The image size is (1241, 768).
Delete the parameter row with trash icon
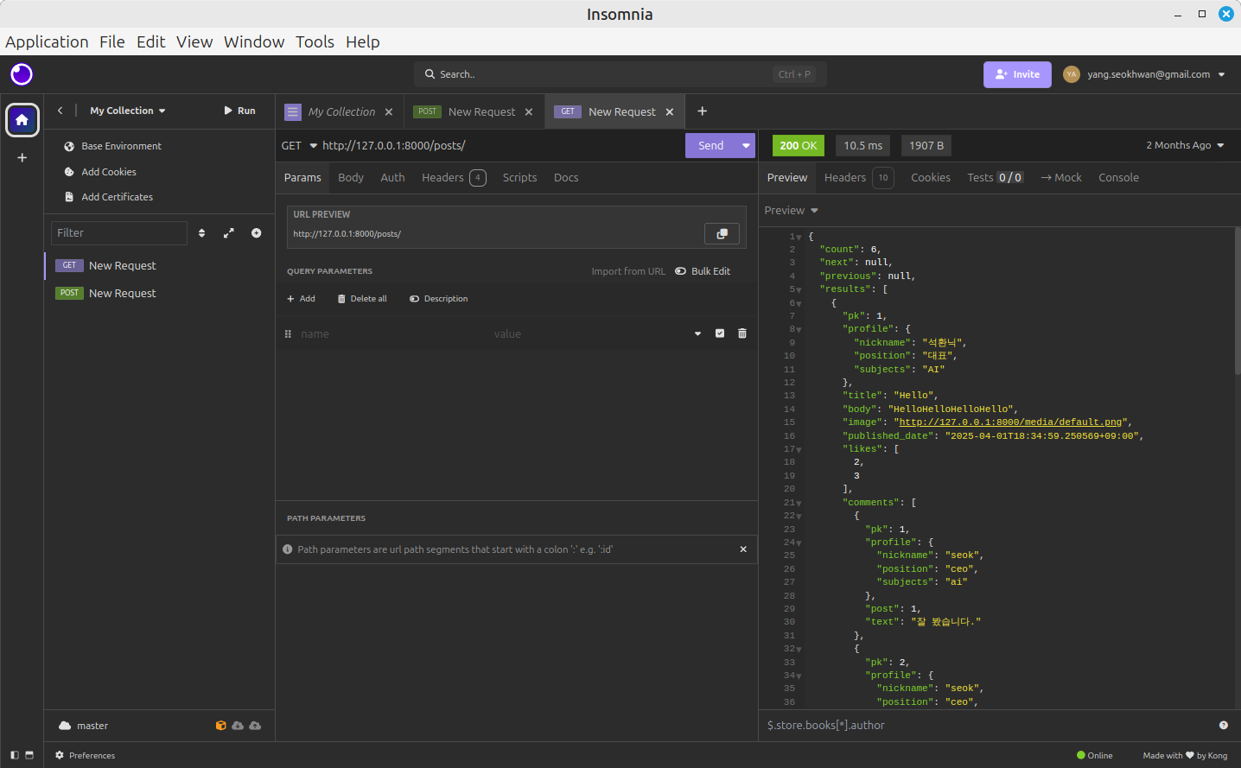click(x=742, y=333)
